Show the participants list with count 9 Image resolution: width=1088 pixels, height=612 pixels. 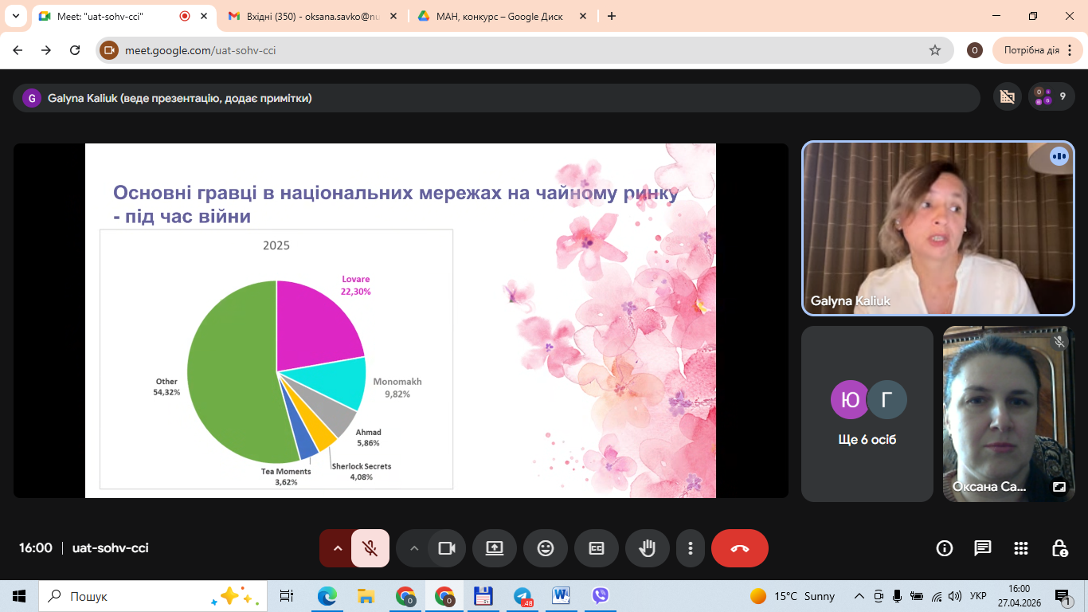(x=1051, y=97)
